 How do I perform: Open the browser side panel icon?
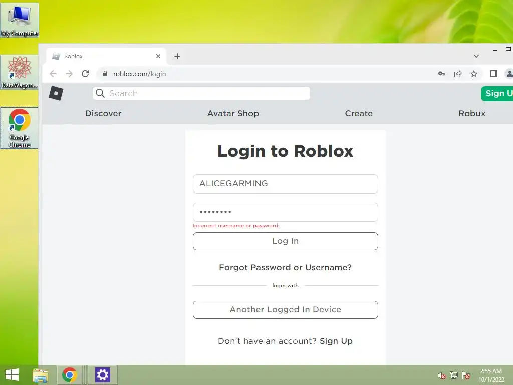(493, 74)
